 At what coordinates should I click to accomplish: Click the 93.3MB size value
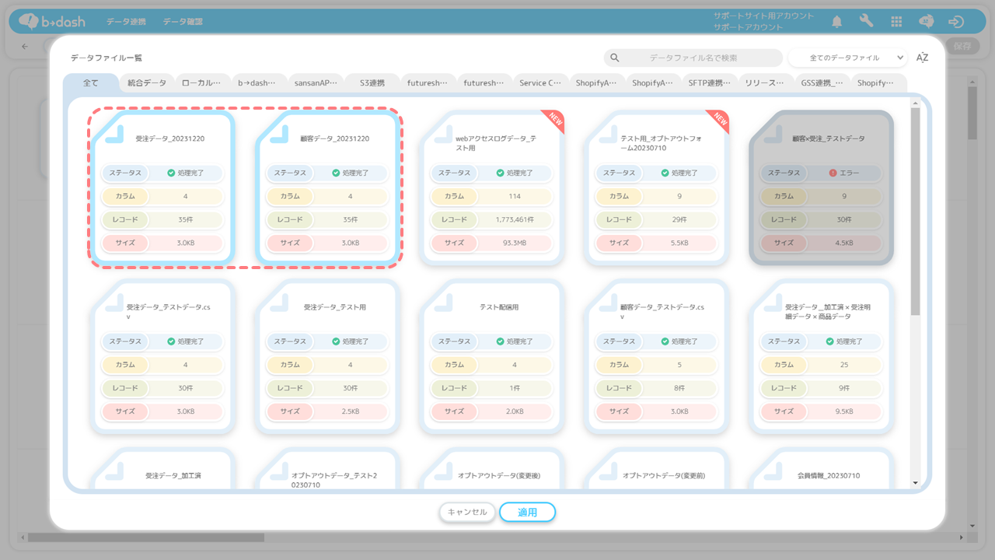click(x=514, y=243)
